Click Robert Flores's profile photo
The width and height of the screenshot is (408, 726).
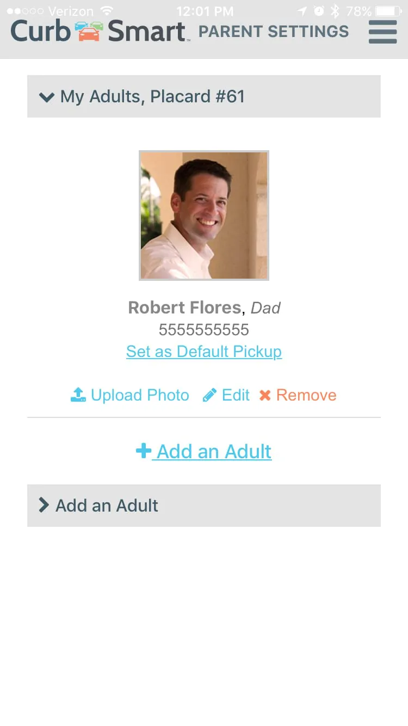point(203,215)
